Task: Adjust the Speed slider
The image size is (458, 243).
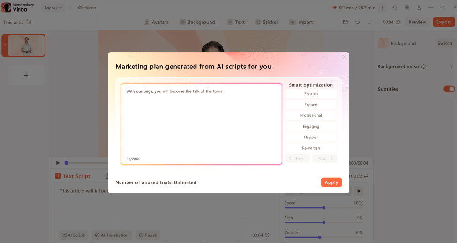Action: pos(323,208)
